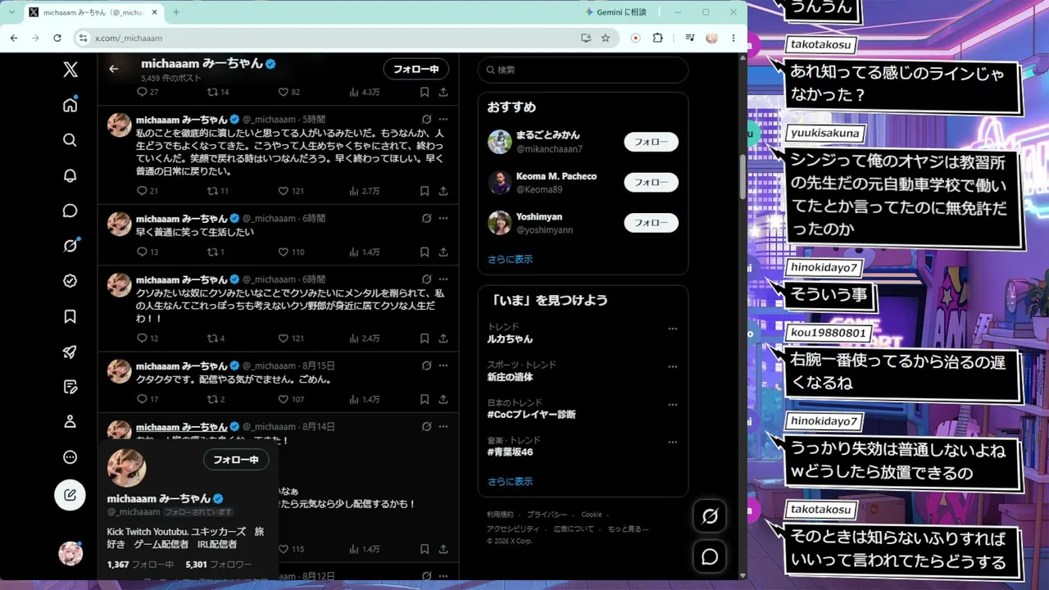Click the X 検索 search field
The image size is (1049, 590).
[x=583, y=70]
